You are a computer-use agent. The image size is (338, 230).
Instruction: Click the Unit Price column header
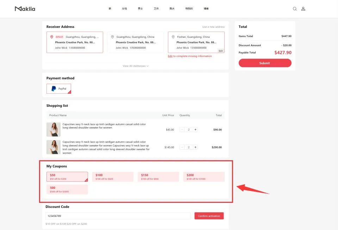click(x=168, y=115)
